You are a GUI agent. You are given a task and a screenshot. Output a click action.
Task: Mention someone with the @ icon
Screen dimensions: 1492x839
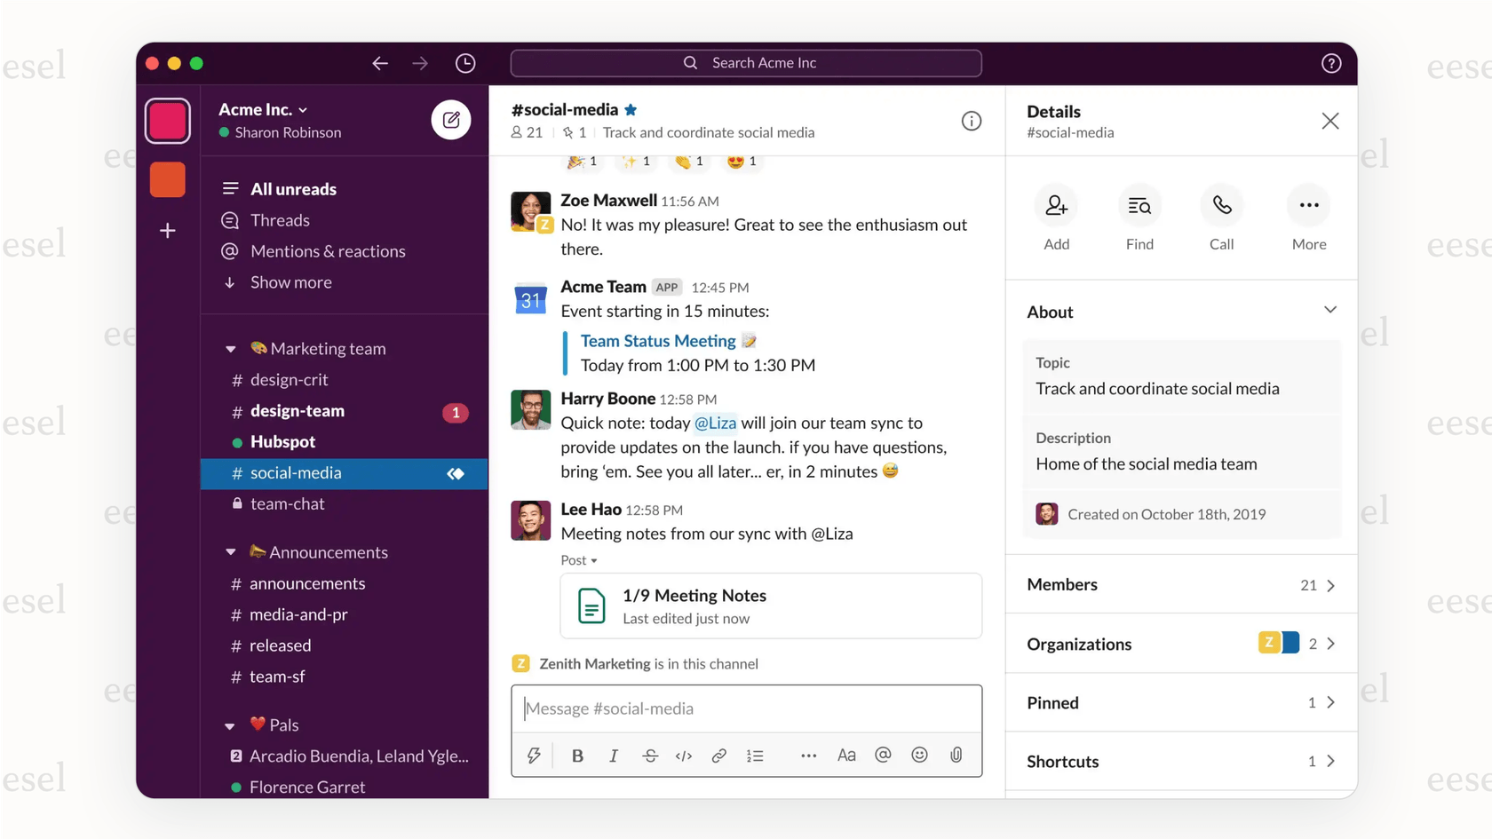883,755
